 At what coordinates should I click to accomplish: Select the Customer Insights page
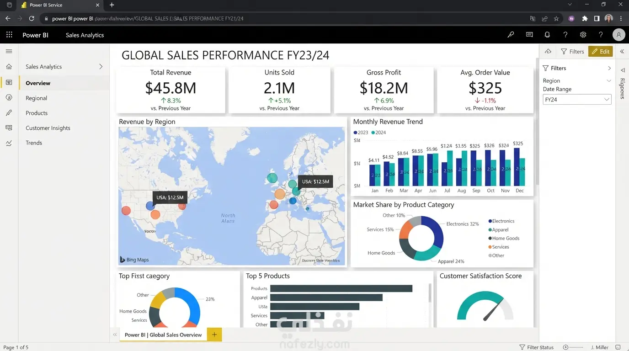[48, 128]
